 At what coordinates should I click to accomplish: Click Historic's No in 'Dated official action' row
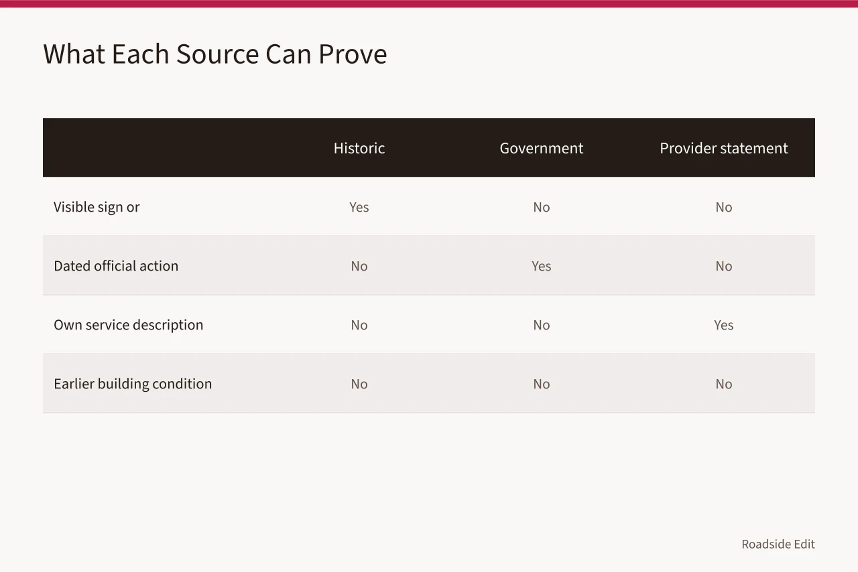pos(359,266)
